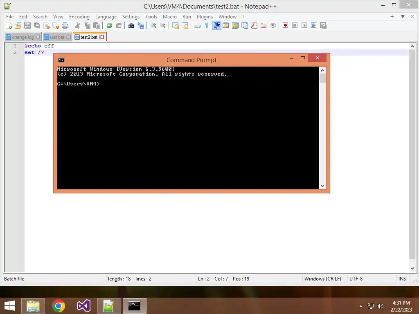Click the Define your language icon
This screenshot has width=419, height=314.
point(226,25)
